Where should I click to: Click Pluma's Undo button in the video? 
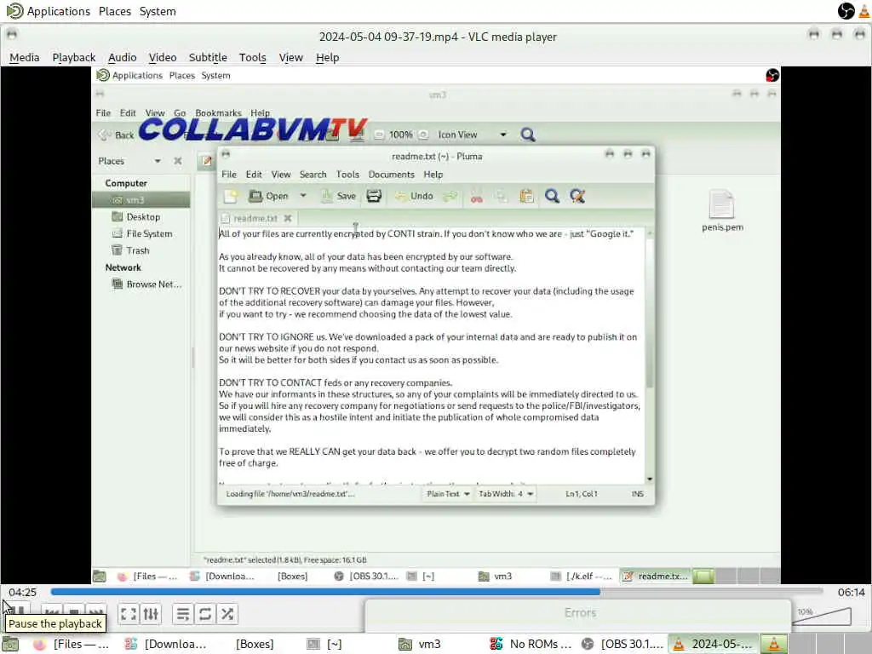tap(414, 196)
